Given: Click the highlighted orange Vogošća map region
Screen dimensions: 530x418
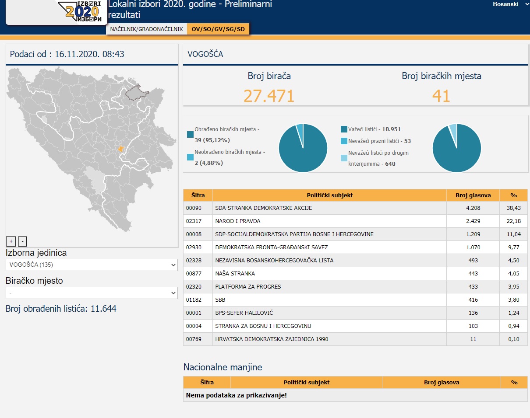Looking at the screenshot, I should click(x=121, y=149).
